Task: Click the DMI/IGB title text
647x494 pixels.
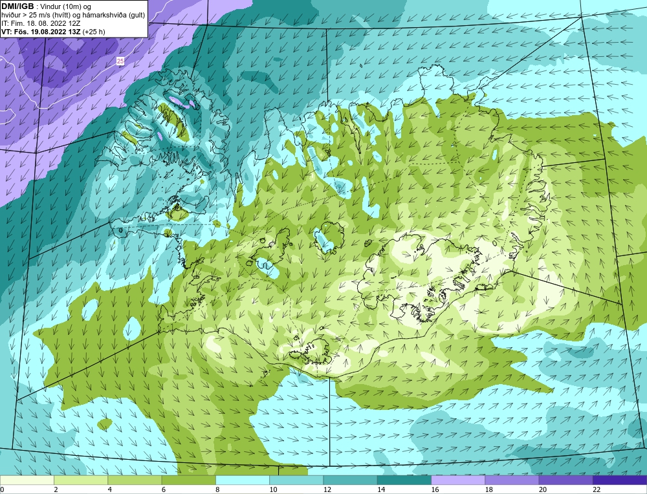Action: (17, 6)
